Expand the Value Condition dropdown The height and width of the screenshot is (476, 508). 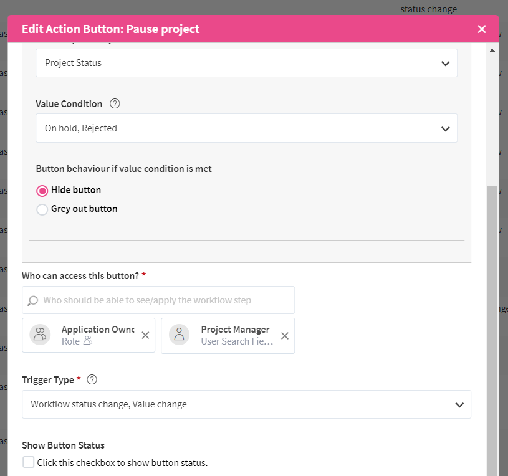(x=246, y=128)
